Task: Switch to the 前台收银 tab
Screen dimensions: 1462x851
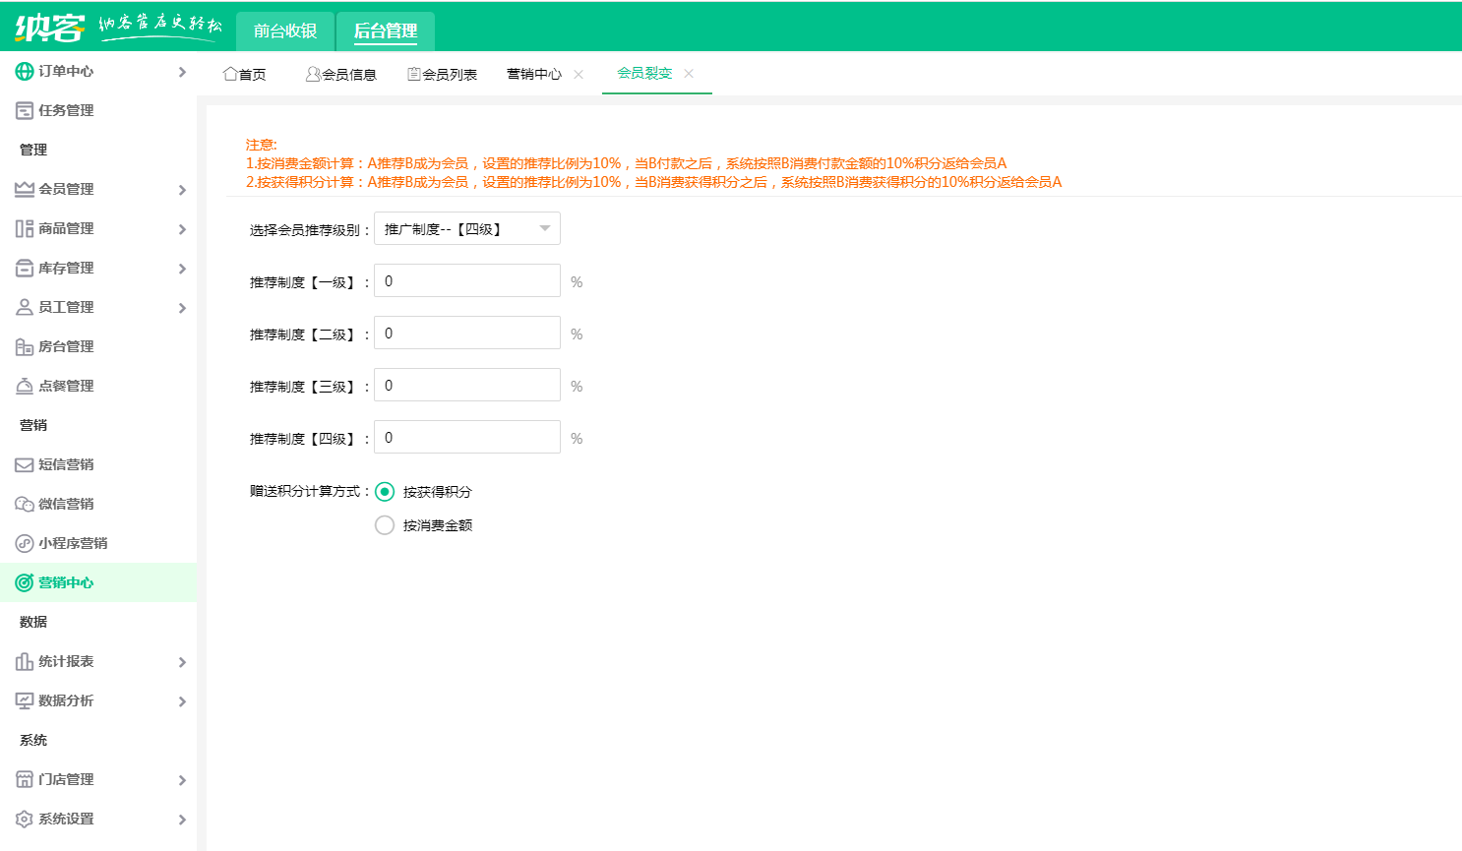Action: 284,30
